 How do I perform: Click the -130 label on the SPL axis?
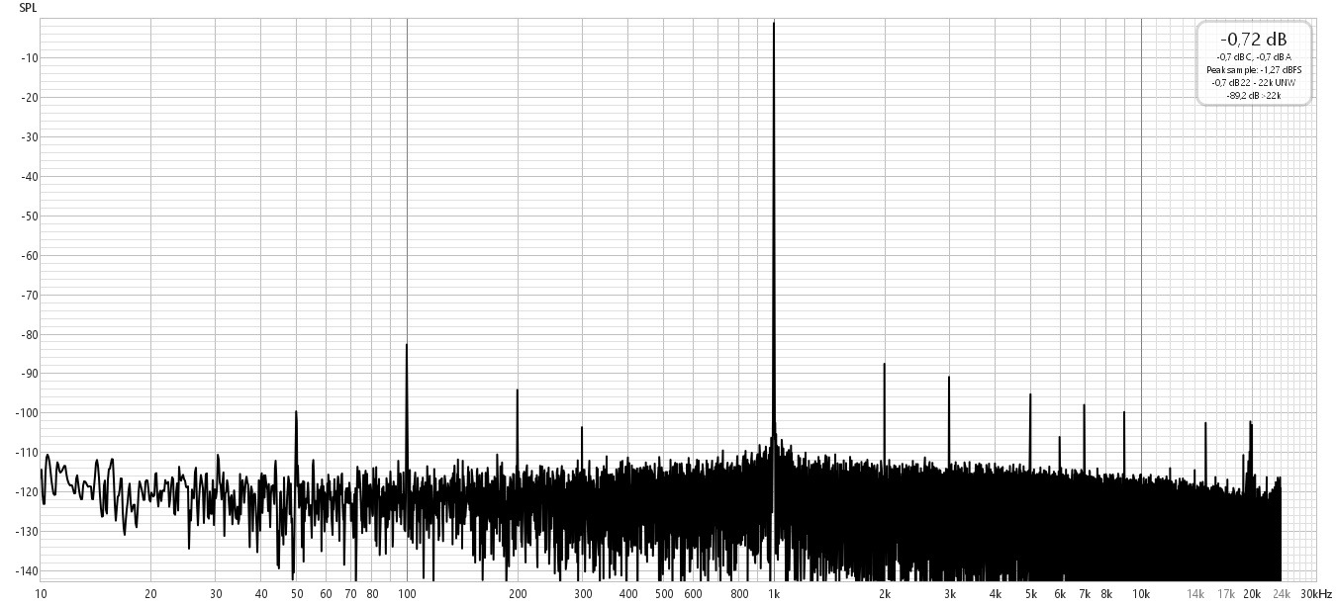click(27, 532)
